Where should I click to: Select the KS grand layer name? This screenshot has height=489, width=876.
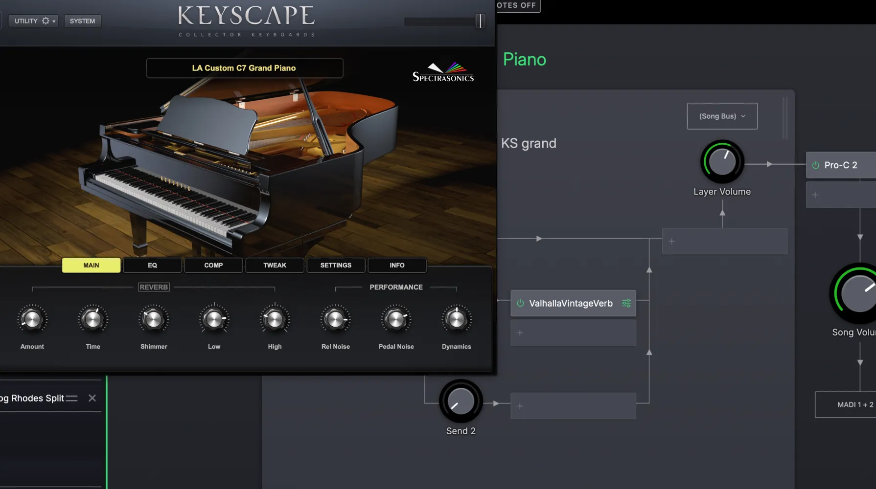coord(529,143)
